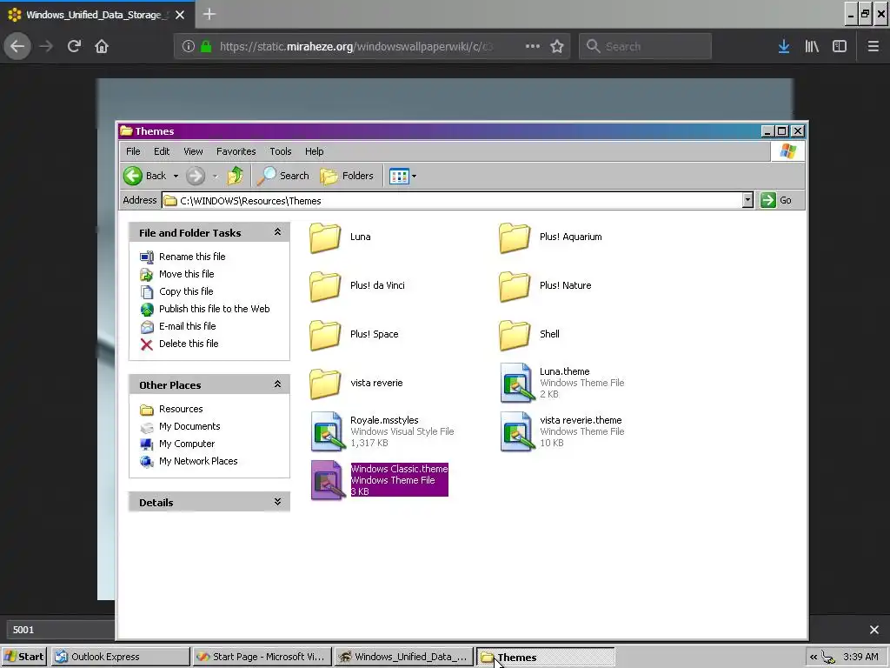This screenshot has height=668, width=890.
Task: Open Firefox Library icon
Action: pyautogui.click(x=812, y=46)
